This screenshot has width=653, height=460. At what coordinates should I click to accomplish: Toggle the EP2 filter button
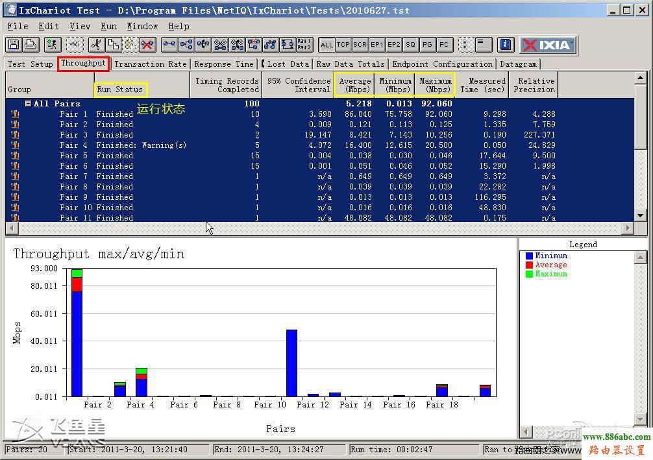(393, 45)
